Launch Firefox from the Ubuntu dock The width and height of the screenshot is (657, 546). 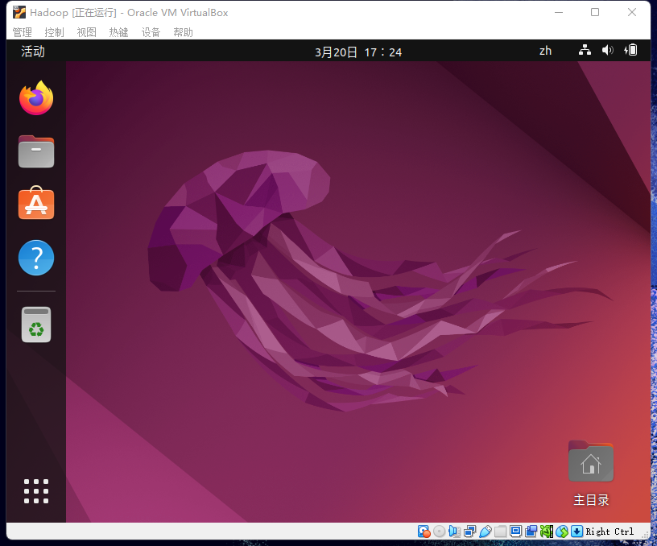(36, 98)
